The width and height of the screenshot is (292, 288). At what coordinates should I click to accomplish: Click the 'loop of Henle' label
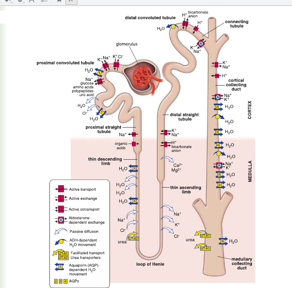point(150,264)
